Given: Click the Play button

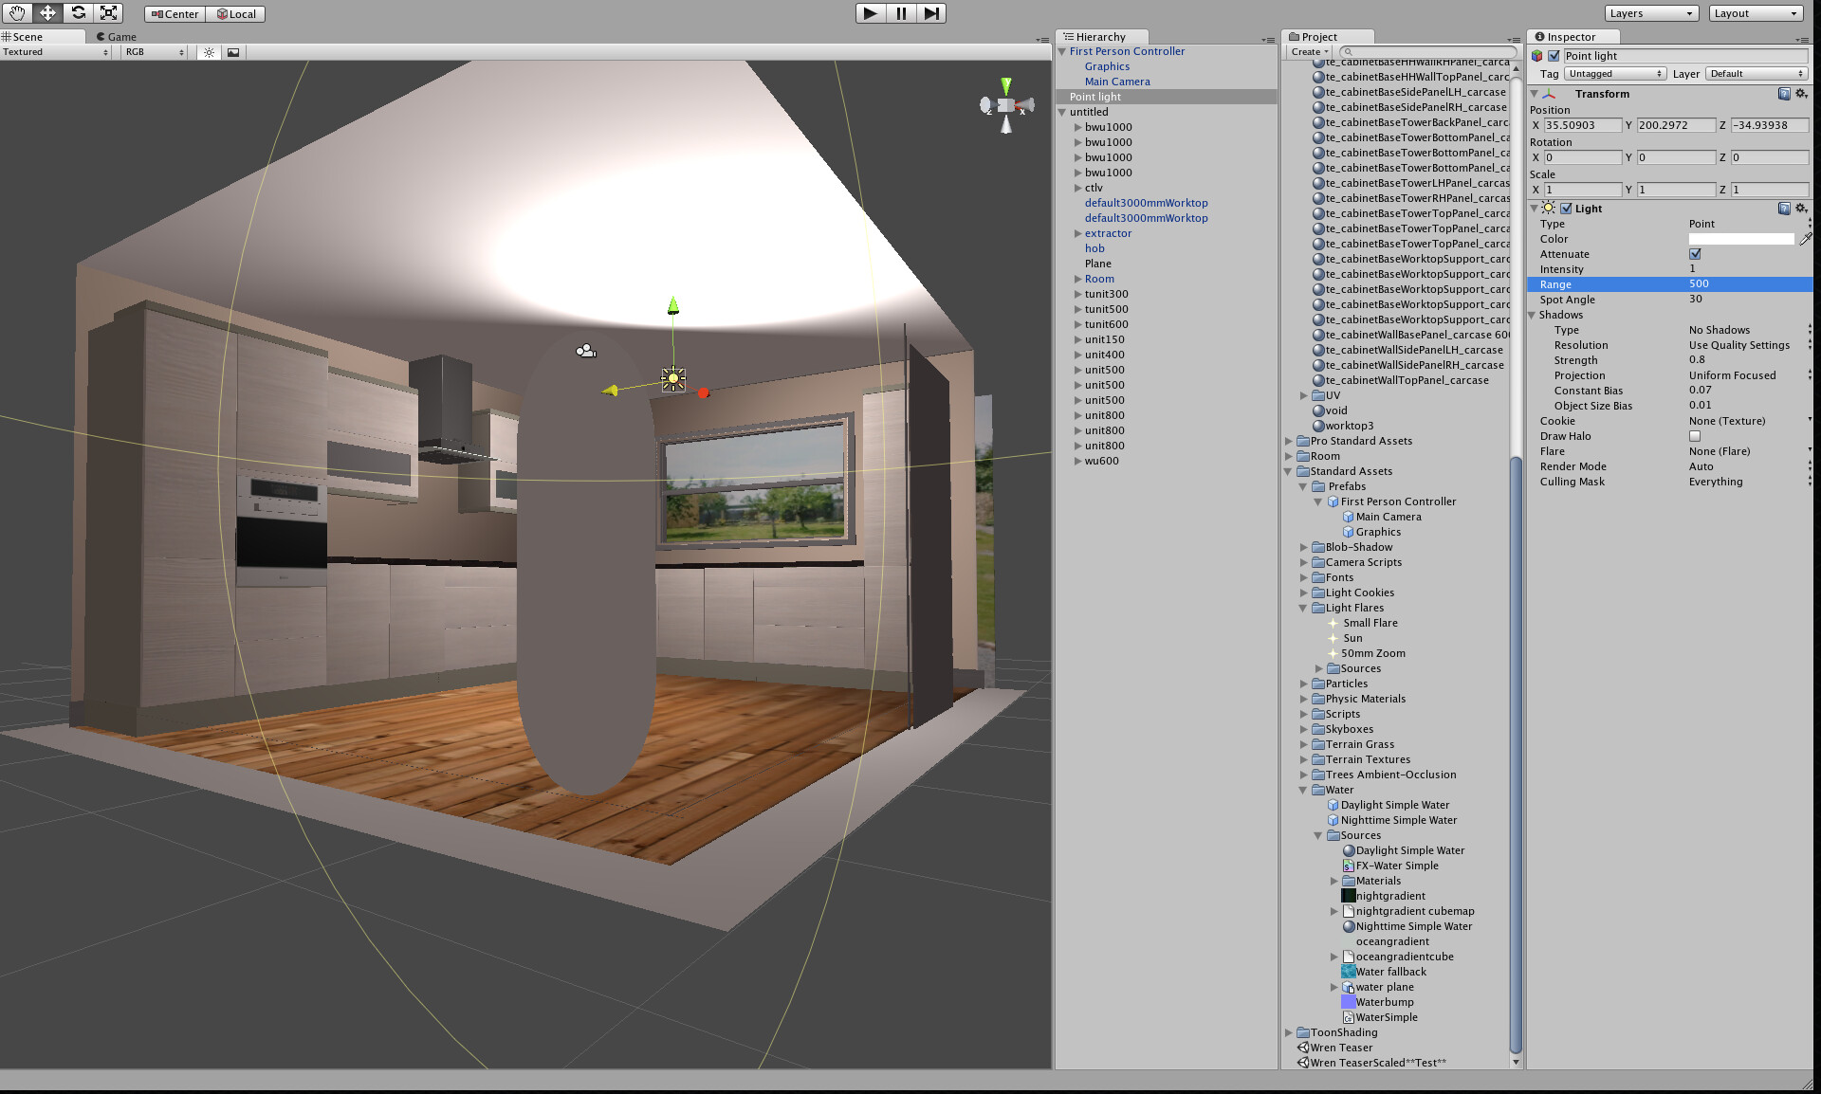Looking at the screenshot, I should point(870,13).
